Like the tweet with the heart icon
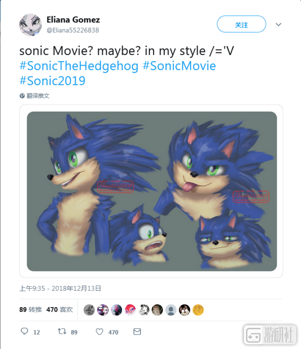This screenshot has height=349, width=301. 100,332
